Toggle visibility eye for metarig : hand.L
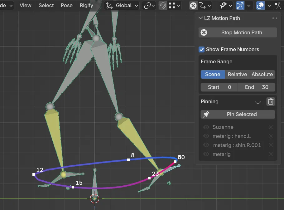The width and height of the screenshot is (284, 210). point(206,136)
